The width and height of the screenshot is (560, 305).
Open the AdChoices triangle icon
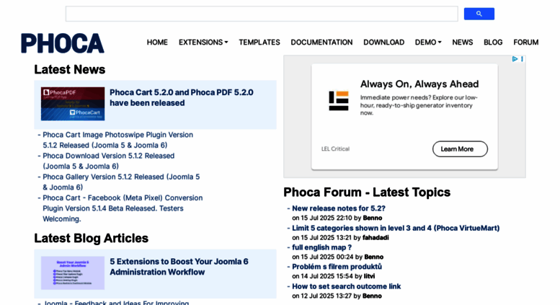[x=515, y=59]
